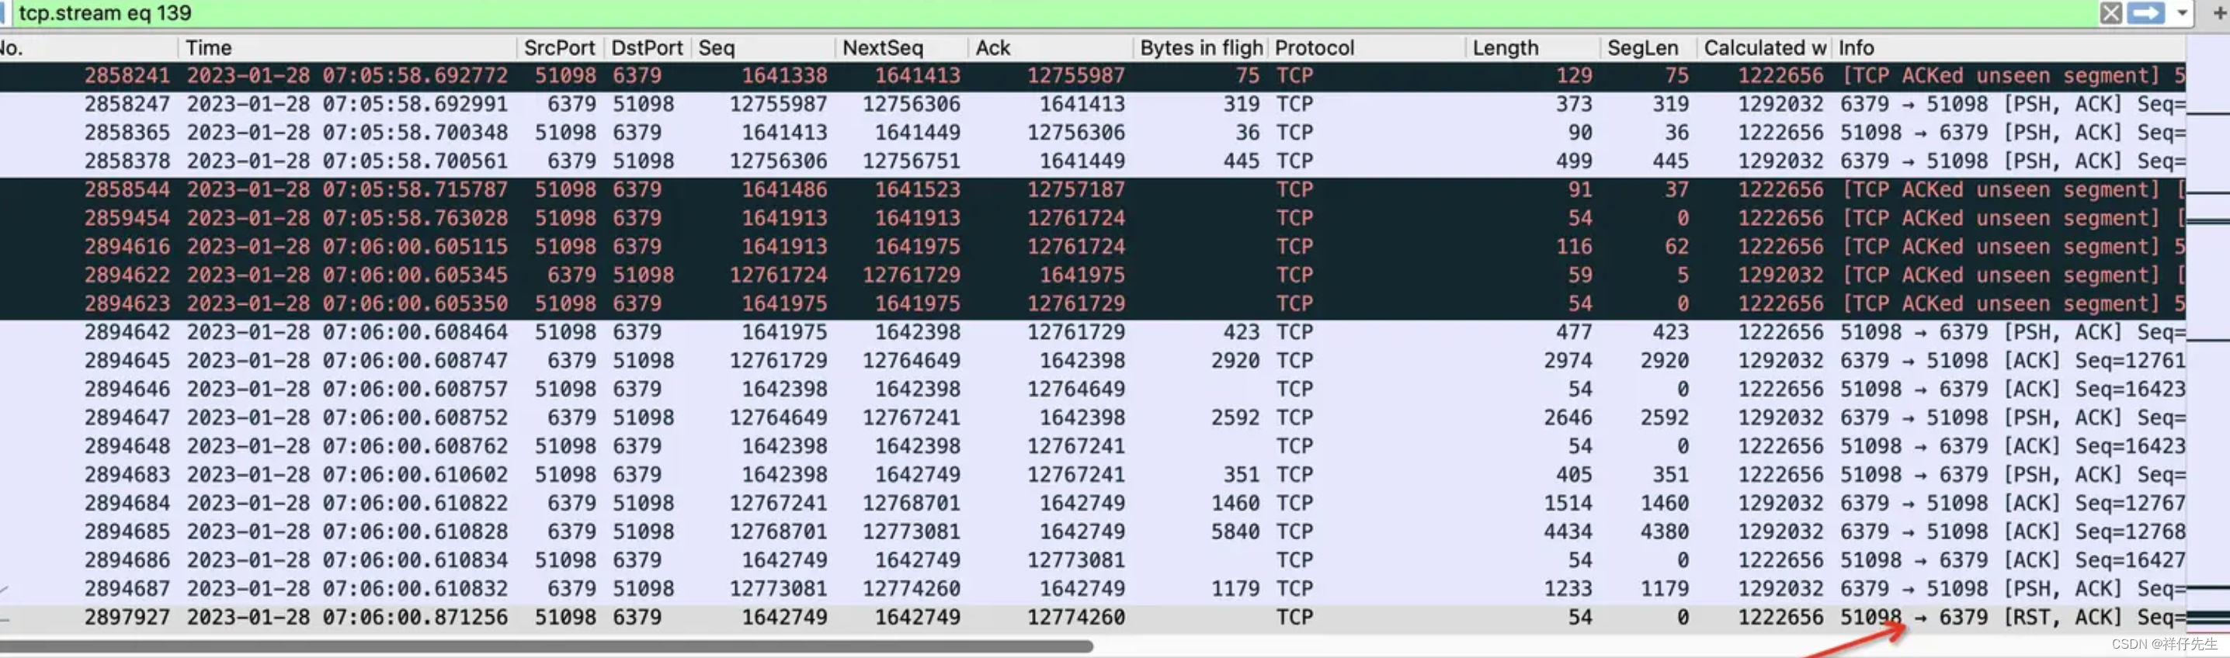Click the [RST, ACK] info text
2230x658 pixels.
click(x=2063, y=618)
